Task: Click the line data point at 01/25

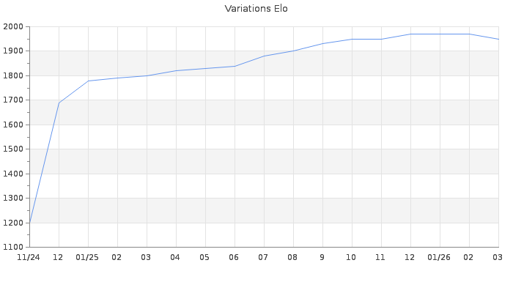Action: tap(88, 81)
